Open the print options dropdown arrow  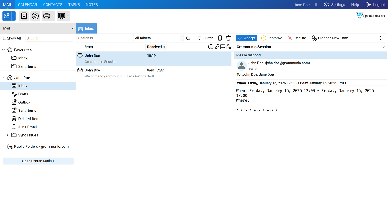53,16
